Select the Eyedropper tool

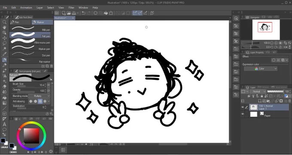[4, 54]
